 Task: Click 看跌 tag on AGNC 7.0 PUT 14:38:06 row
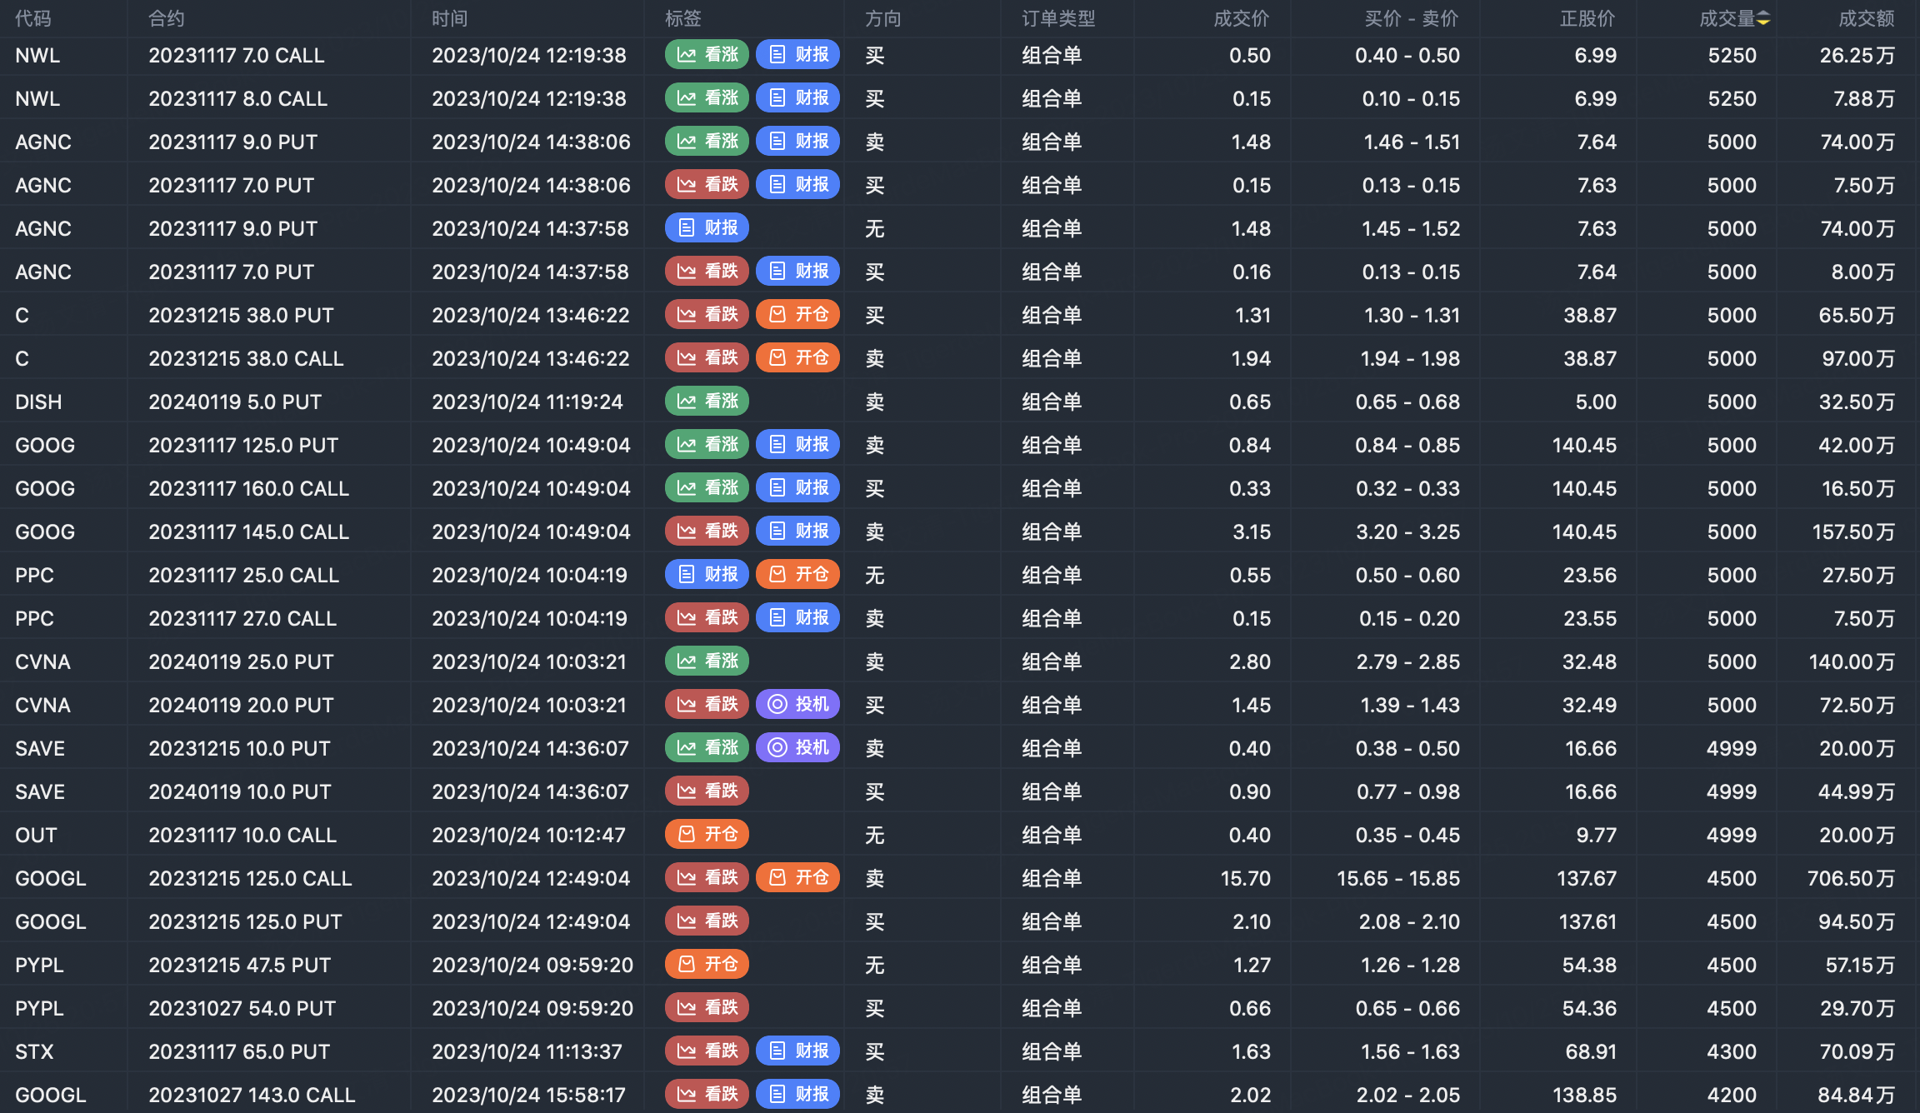point(707,185)
